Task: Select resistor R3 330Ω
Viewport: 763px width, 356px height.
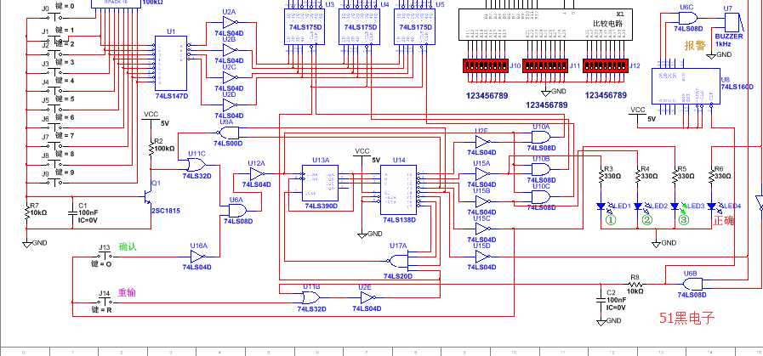Action: click(601, 176)
